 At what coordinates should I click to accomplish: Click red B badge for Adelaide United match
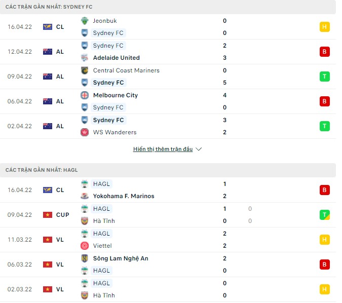(325, 52)
